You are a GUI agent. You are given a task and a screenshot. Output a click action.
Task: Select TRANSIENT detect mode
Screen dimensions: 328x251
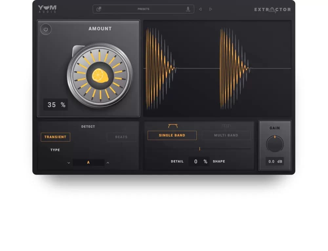tap(55, 137)
